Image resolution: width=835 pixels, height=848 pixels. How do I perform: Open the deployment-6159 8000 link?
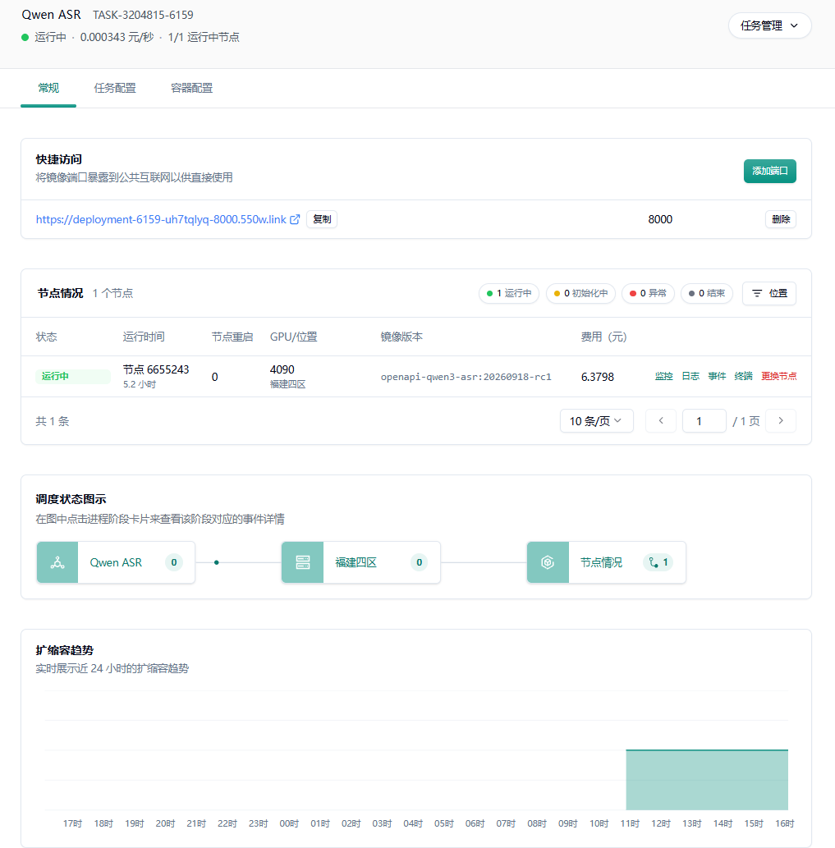coord(161,219)
